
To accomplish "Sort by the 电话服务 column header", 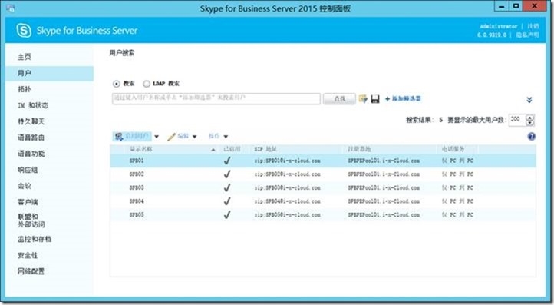I will (453, 149).
